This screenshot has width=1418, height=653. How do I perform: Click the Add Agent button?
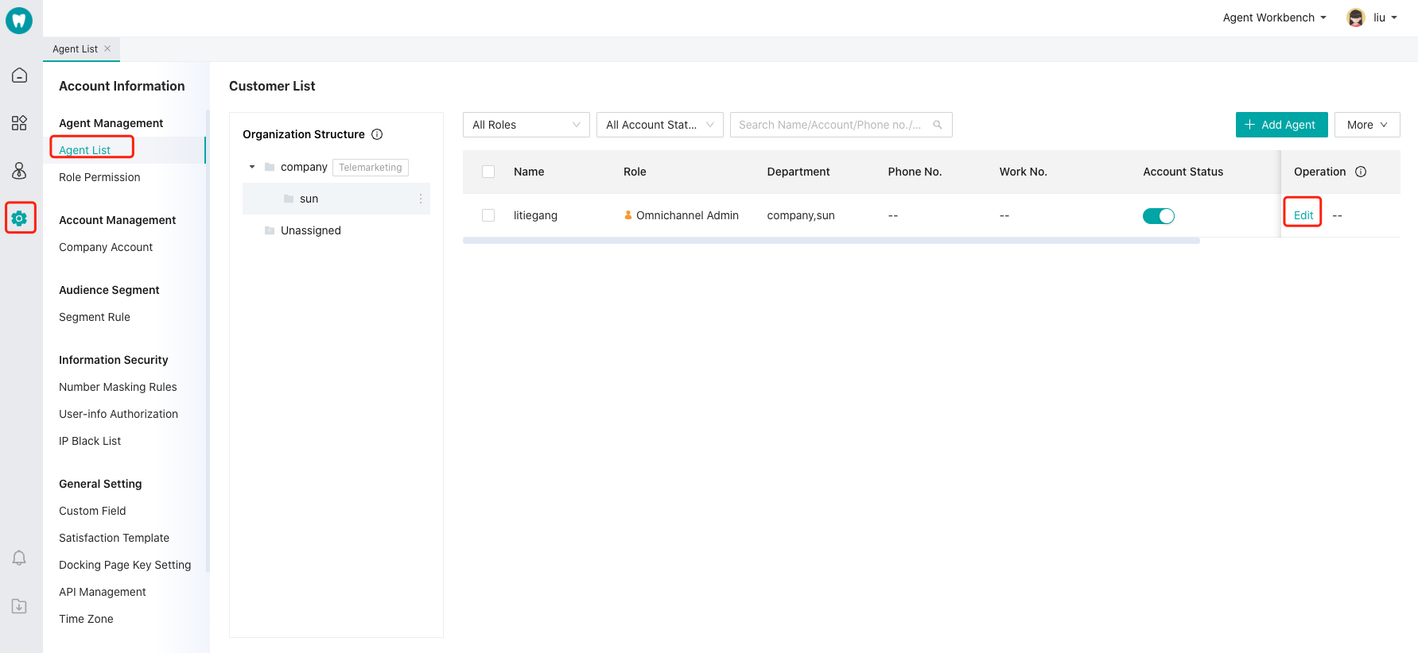tap(1281, 125)
